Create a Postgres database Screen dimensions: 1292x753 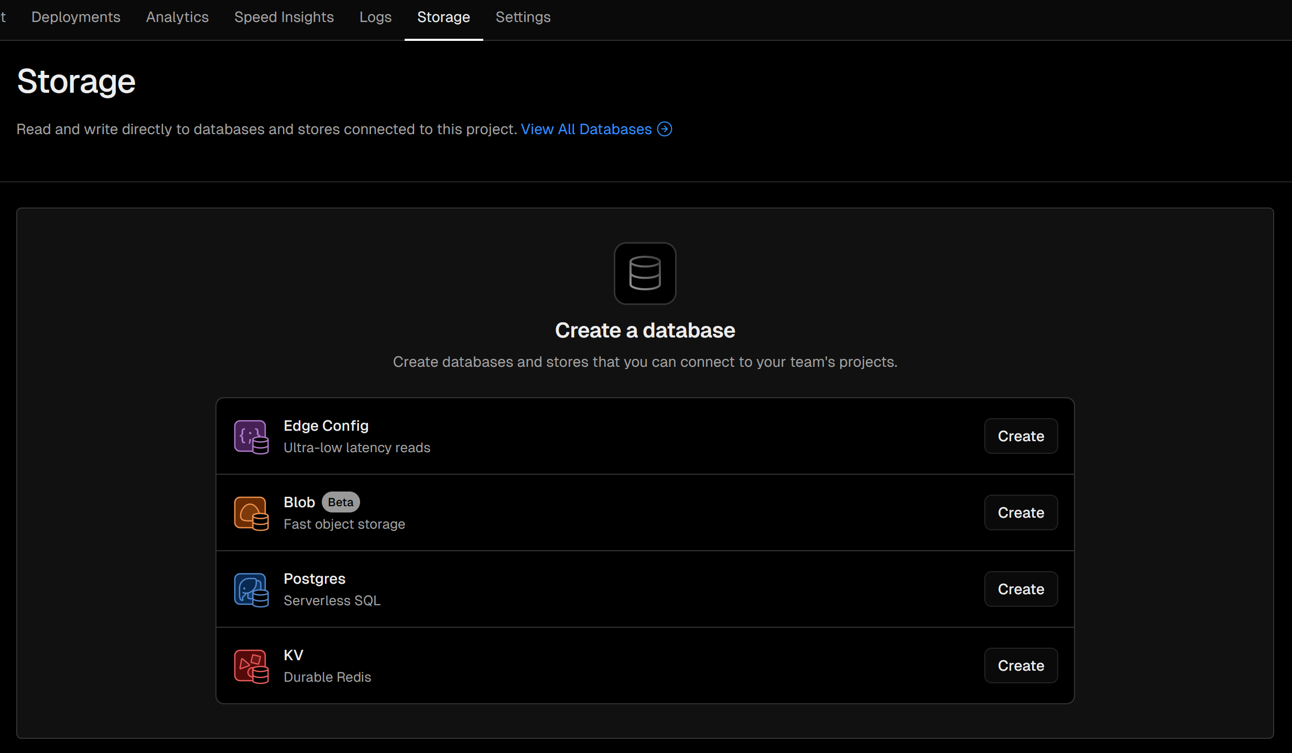(x=1020, y=589)
